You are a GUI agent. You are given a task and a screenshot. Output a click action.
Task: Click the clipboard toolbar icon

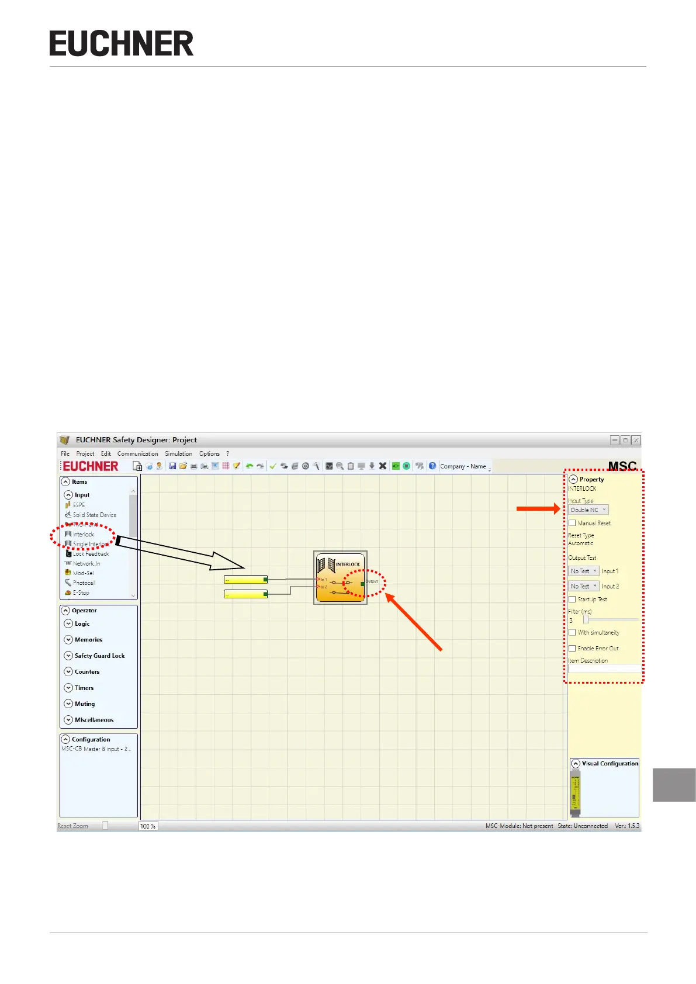click(x=350, y=466)
